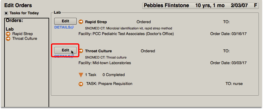Uncheck the Tasks for Today checkbox
263x109 pixels.
click(6, 13)
